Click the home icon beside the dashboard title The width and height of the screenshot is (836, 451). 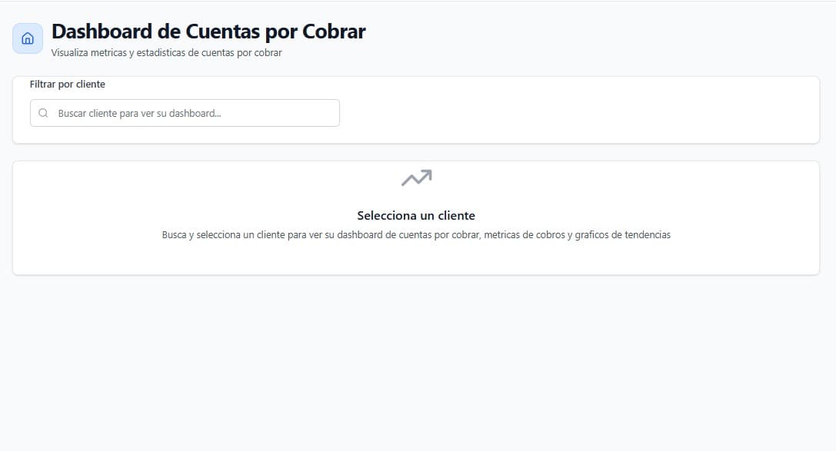(x=28, y=38)
